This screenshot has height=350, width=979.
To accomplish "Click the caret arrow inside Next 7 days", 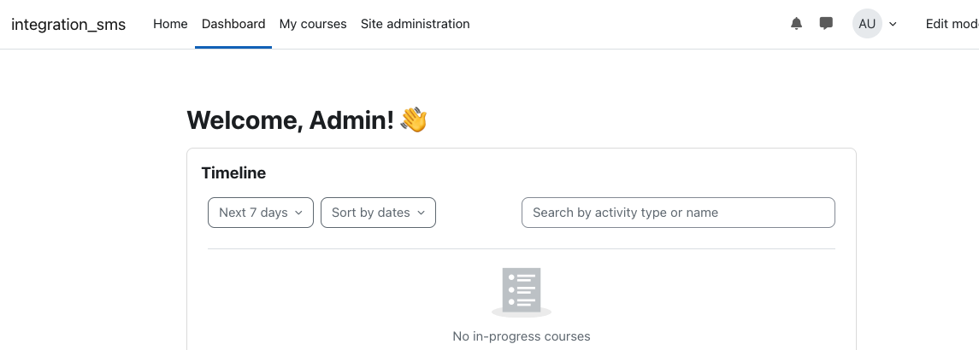I will 298,213.
